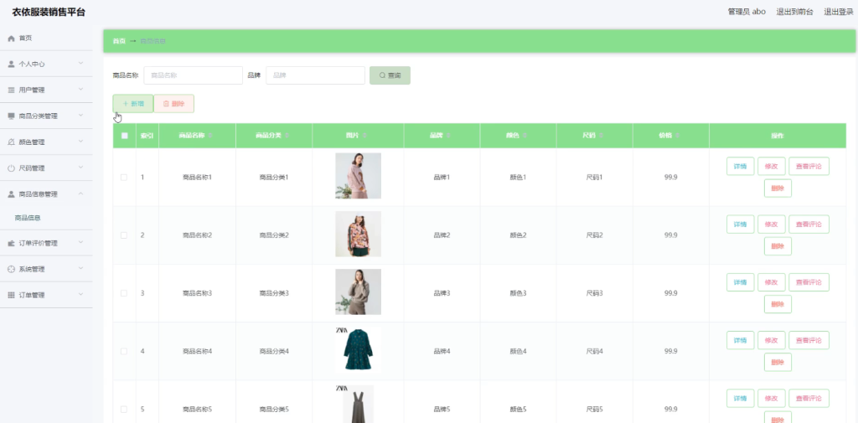Click the 商品分类管理 monitor icon

click(x=11, y=116)
